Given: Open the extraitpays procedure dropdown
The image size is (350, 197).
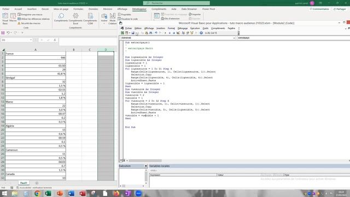Looking at the screenshot, I should (293, 38).
